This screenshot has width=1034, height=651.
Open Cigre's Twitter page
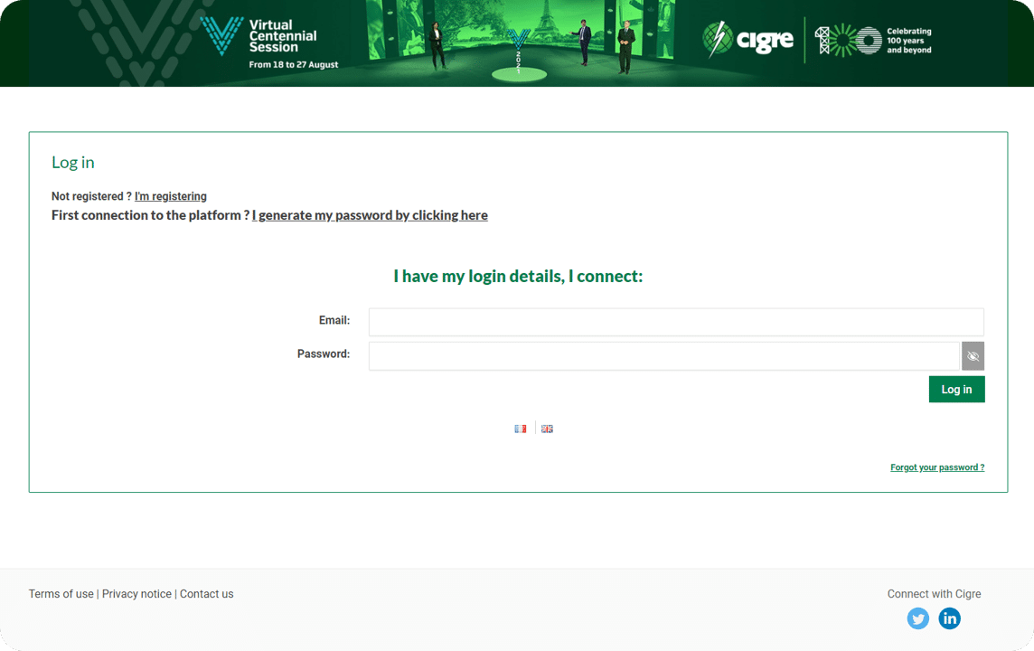click(x=918, y=618)
